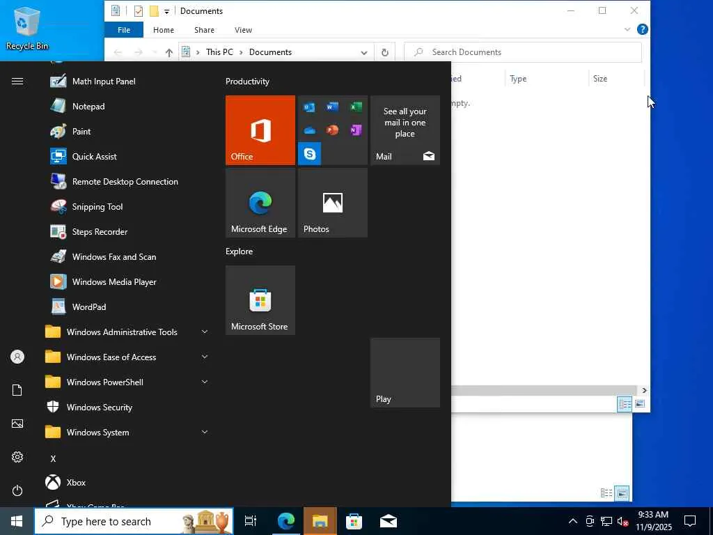Open Settings gear in Start sidebar
Screen dimensions: 713x535
[x=17, y=457]
